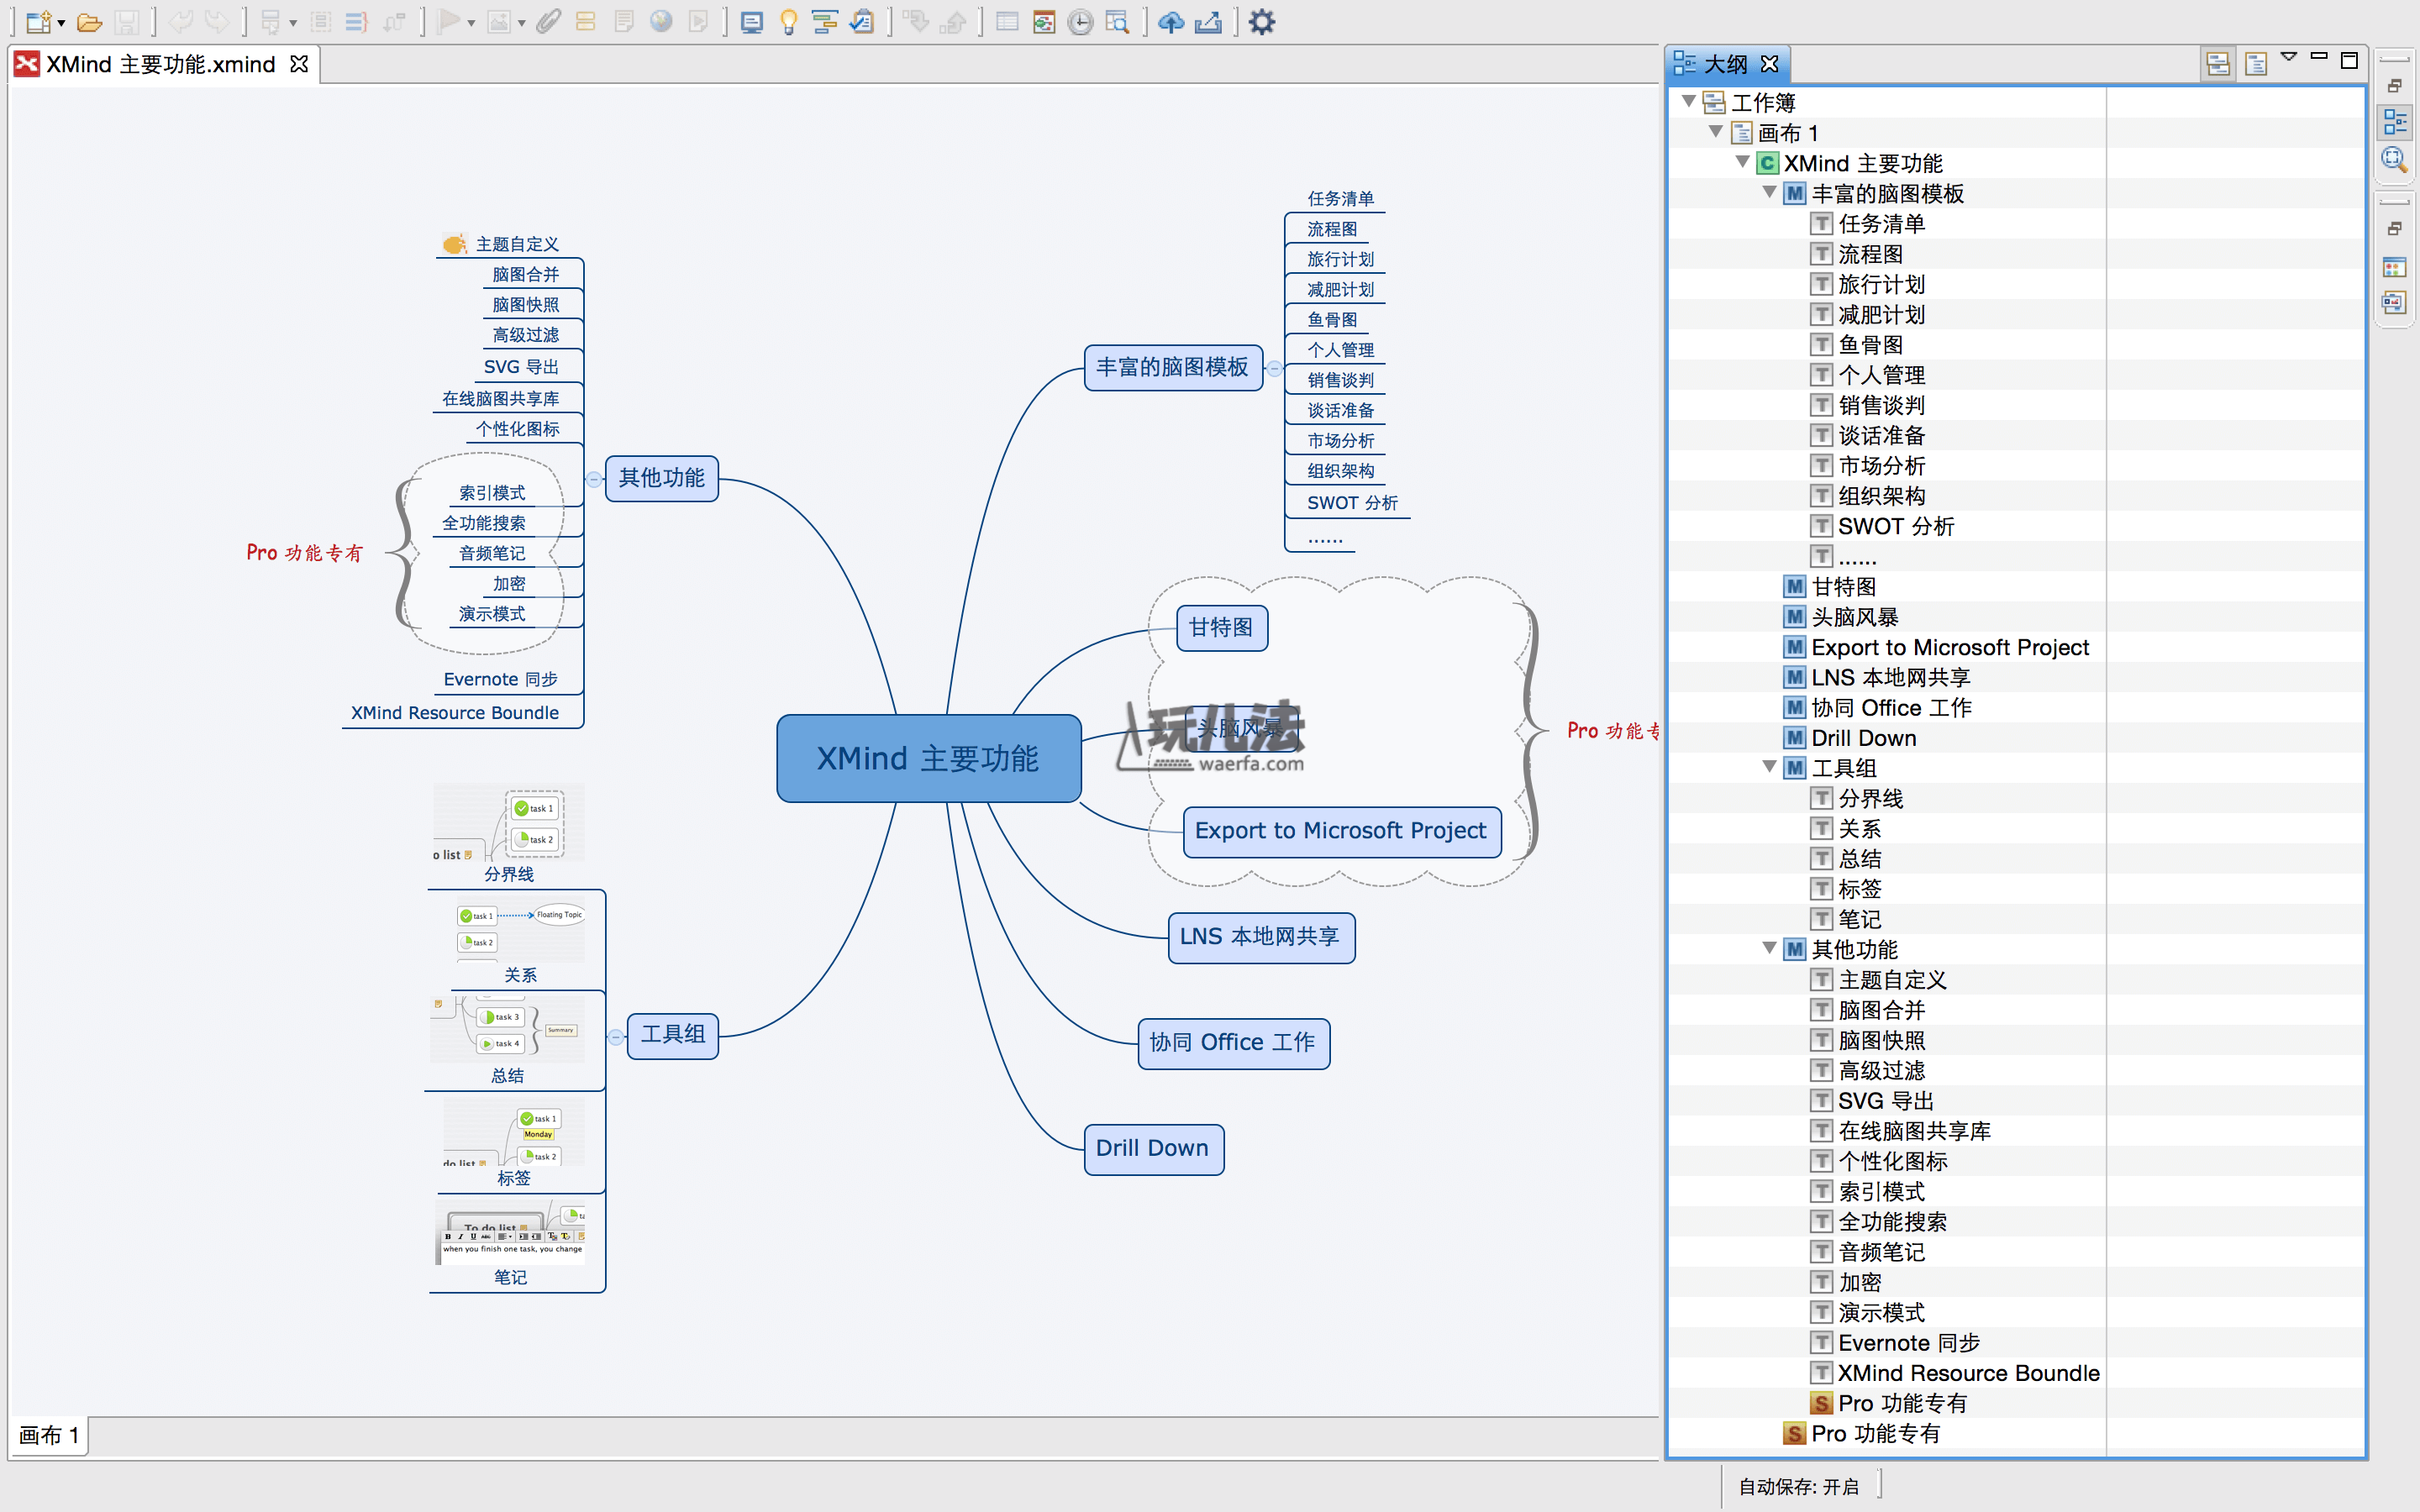Open advanced search with the magnifier icon

click(1117, 22)
